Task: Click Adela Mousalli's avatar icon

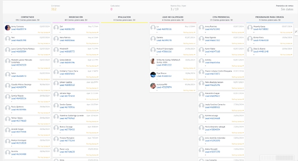Action: point(202,151)
